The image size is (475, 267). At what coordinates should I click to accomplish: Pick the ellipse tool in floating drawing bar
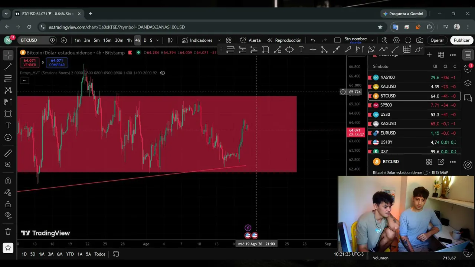[x=289, y=49]
